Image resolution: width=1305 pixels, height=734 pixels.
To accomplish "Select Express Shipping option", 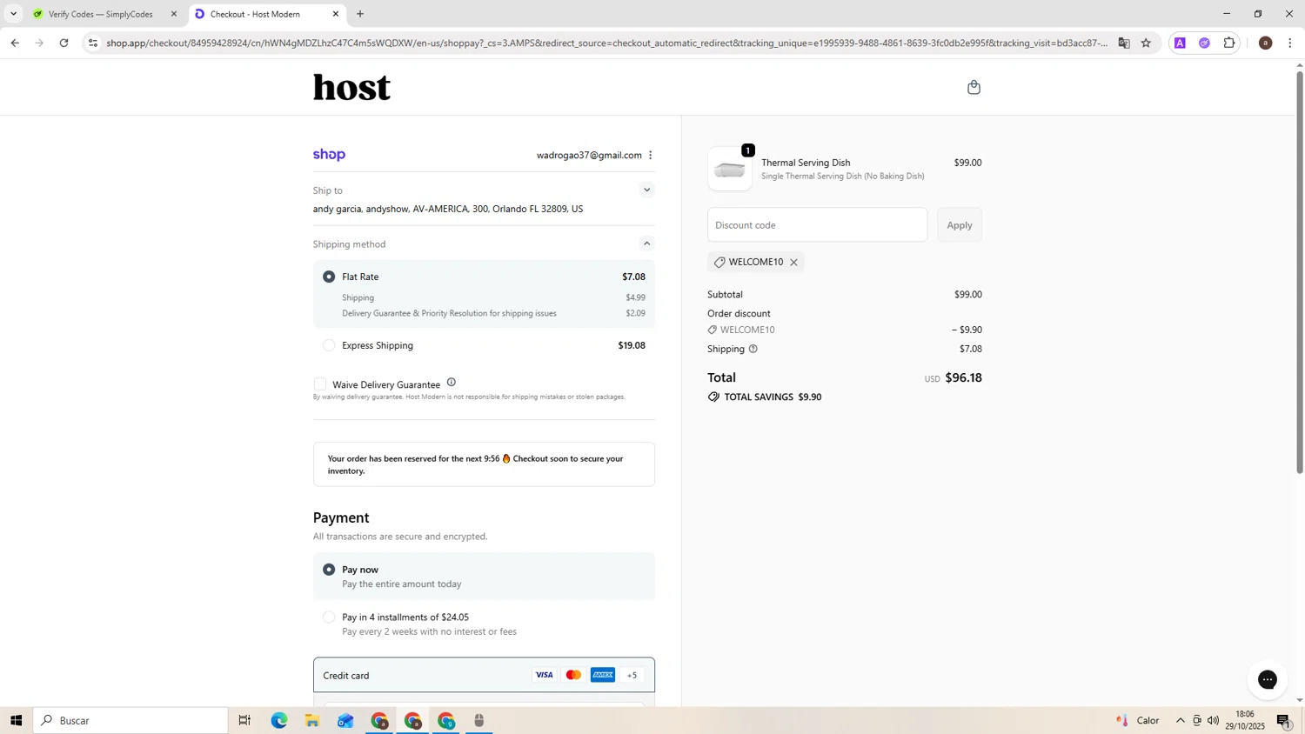I will click(329, 345).
